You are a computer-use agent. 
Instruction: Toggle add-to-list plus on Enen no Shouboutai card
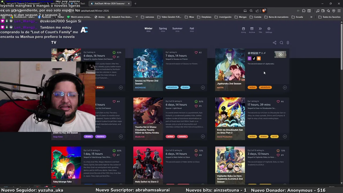(285, 136)
